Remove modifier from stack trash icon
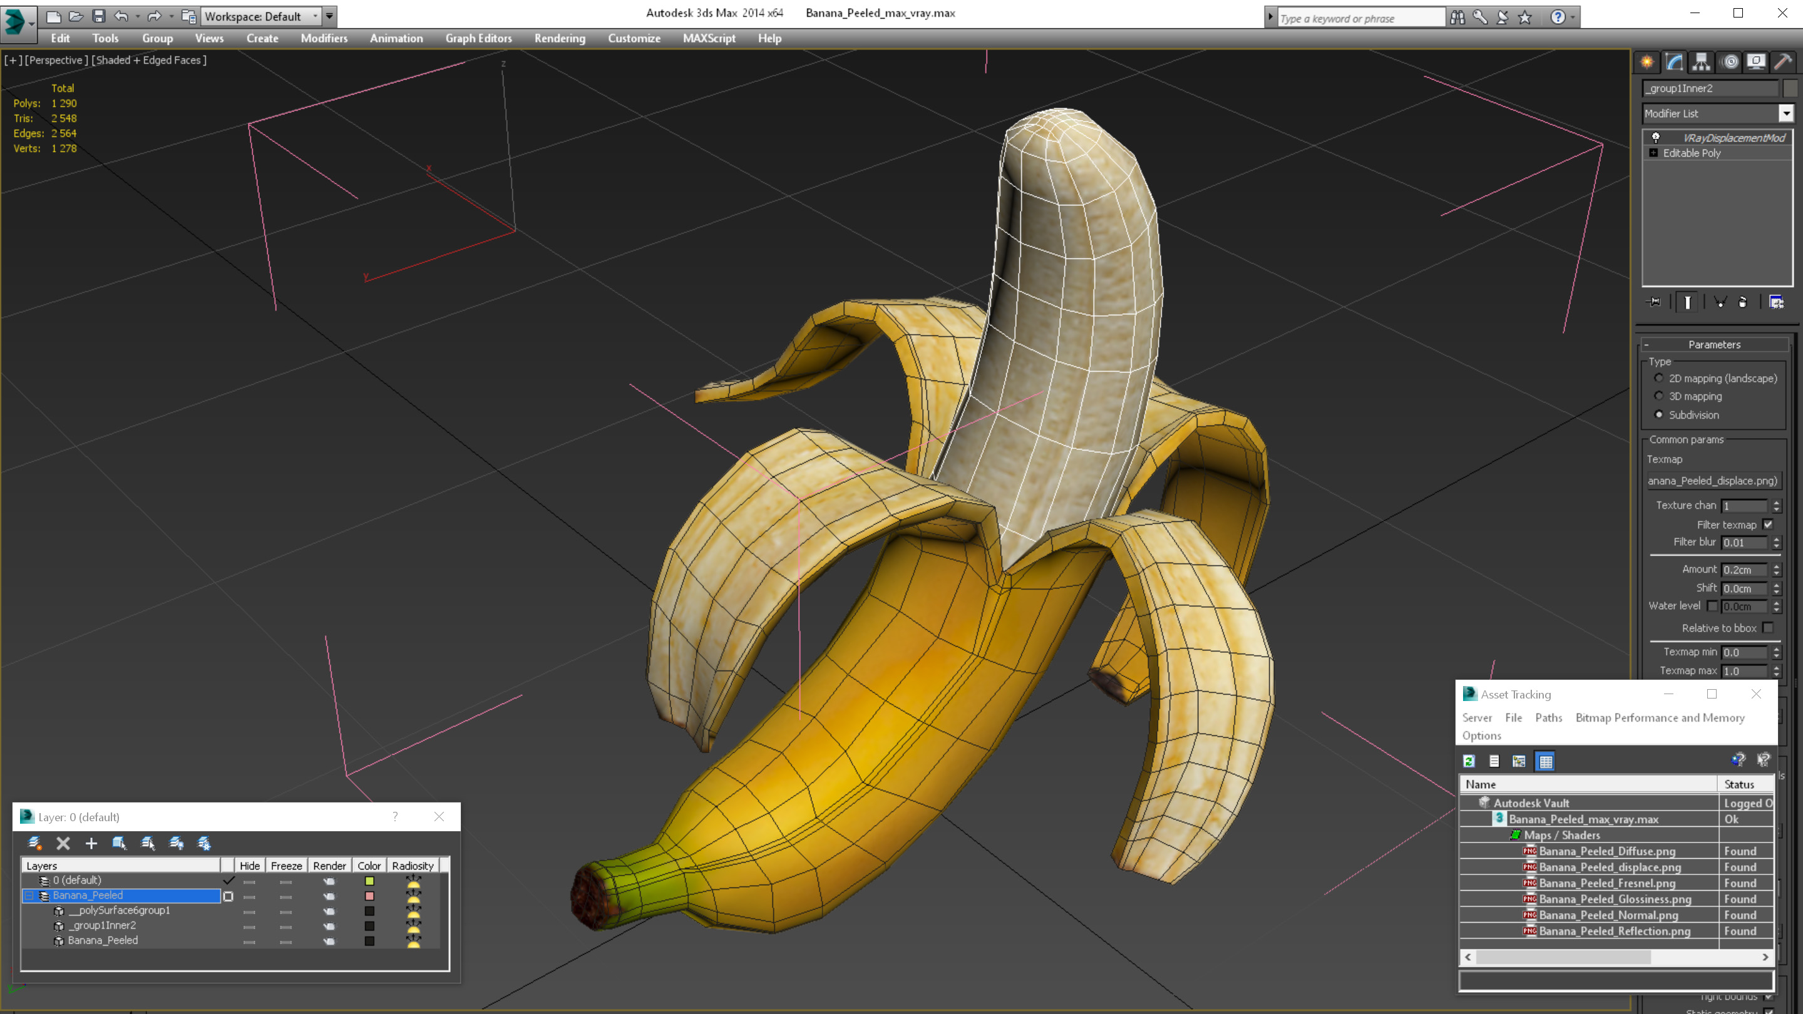The height and width of the screenshot is (1014, 1803). tap(1743, 302)
